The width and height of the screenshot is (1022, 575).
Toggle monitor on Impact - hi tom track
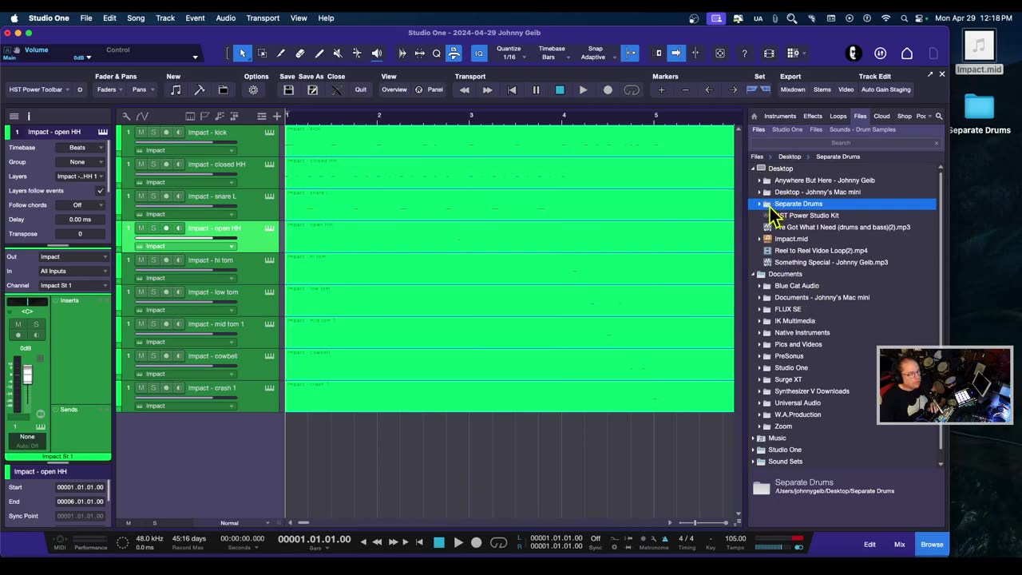[179, 260]
